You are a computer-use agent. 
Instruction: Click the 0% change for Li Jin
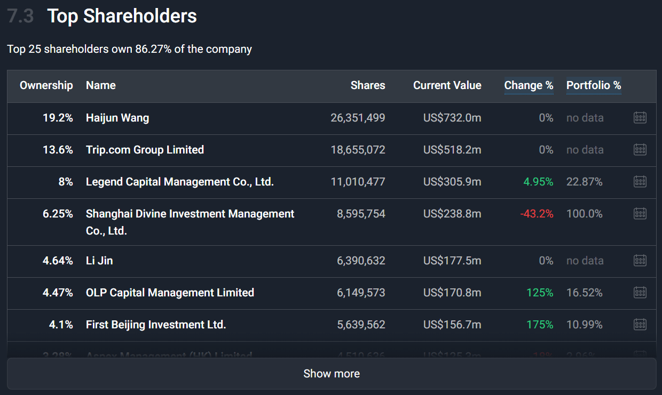coord(546,261)
